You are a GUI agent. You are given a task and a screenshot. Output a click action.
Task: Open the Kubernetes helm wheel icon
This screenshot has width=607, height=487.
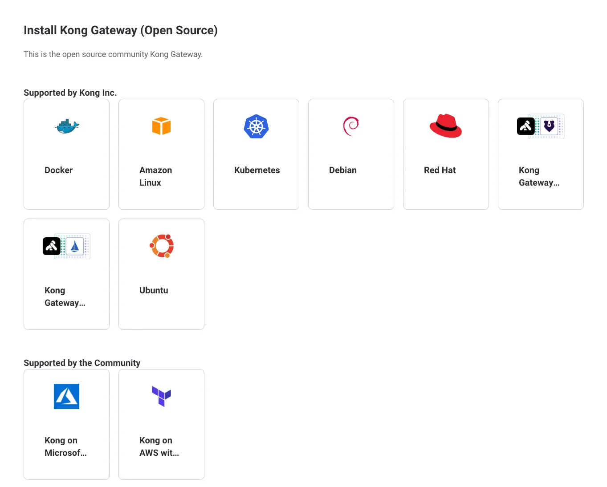[256, 126]
